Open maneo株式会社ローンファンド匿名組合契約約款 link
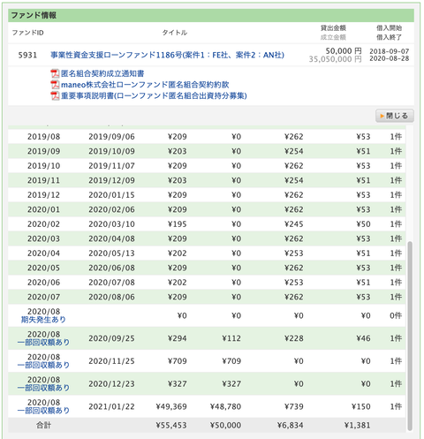The image size is (424, 439). [145, 85]
